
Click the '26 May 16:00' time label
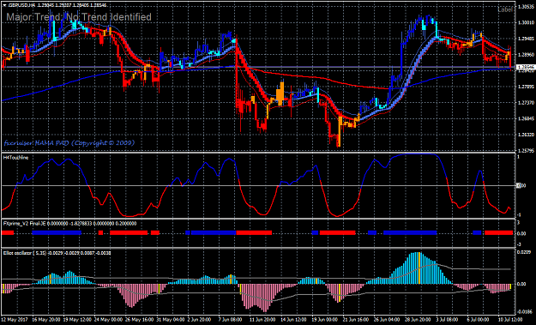139,320
